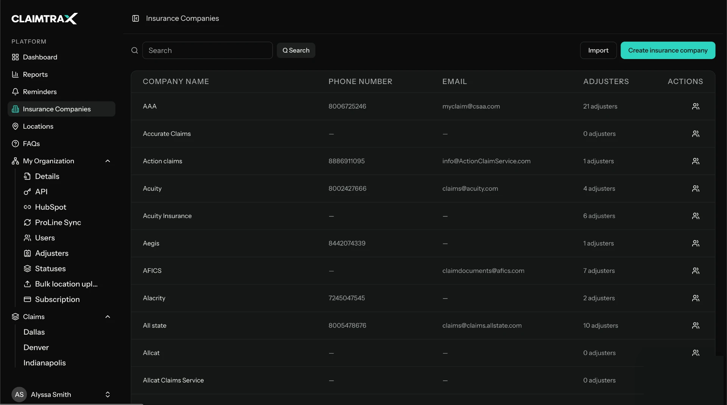This screenshot has height=405, width=727.
Task: Click email claims@acuity.com
Action: pyautogui.click(x=470, y=188)
